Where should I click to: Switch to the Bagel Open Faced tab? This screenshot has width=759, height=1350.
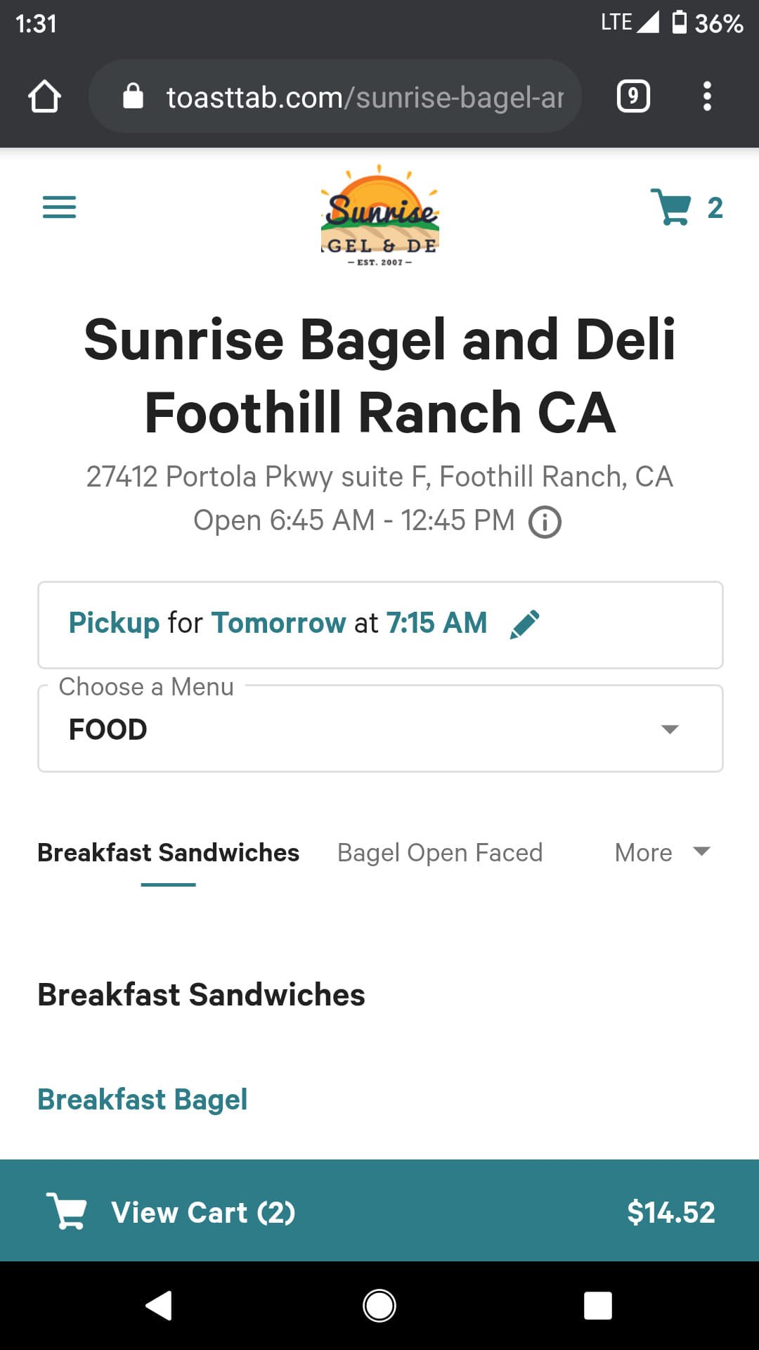point(440,853)
